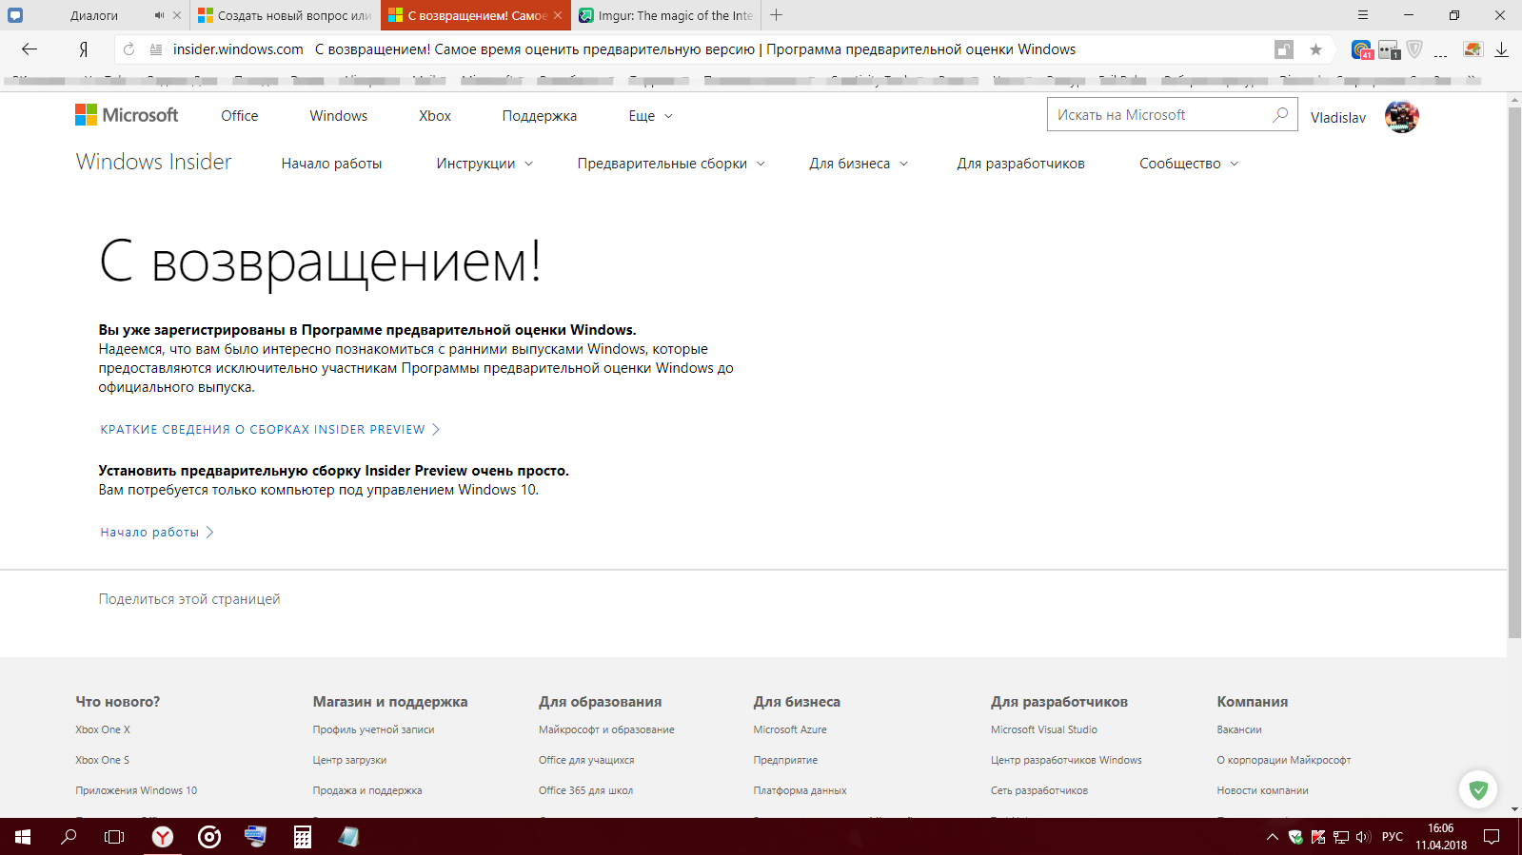
Task: Reload the page with the refresh icon
Action: pyautogui.click(x=128, y=49)
